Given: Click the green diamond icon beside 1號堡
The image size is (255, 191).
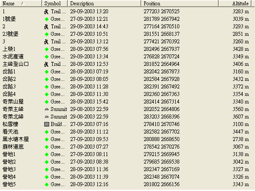Looking at the screenshot, I should (46, 19).
